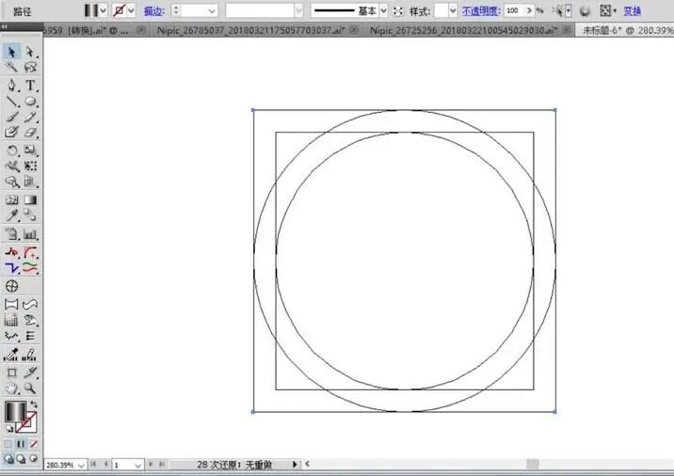Swap fill and stroke colors
This screenshot has width=674, height=476.
[x=34, y=405]
